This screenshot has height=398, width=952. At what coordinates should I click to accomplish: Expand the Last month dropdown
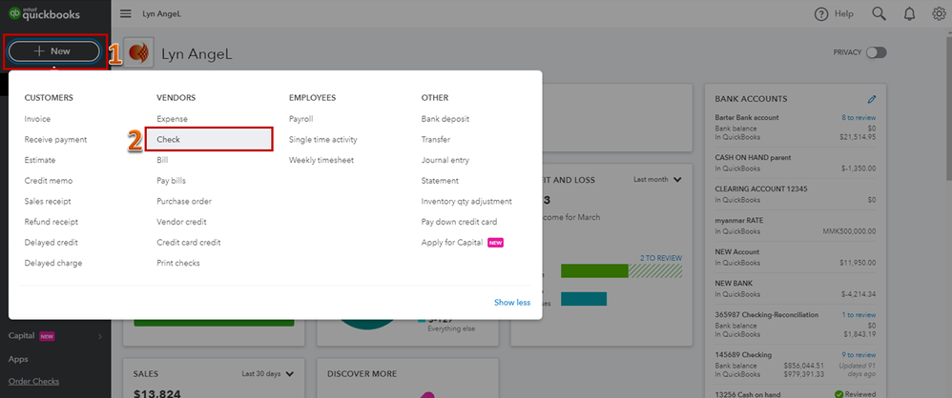[657, 180]
